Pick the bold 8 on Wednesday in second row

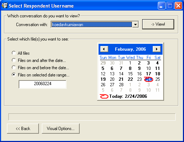coord(130,68)
